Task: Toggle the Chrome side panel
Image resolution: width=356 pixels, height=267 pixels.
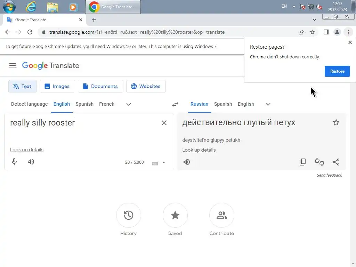Action: 326,32
